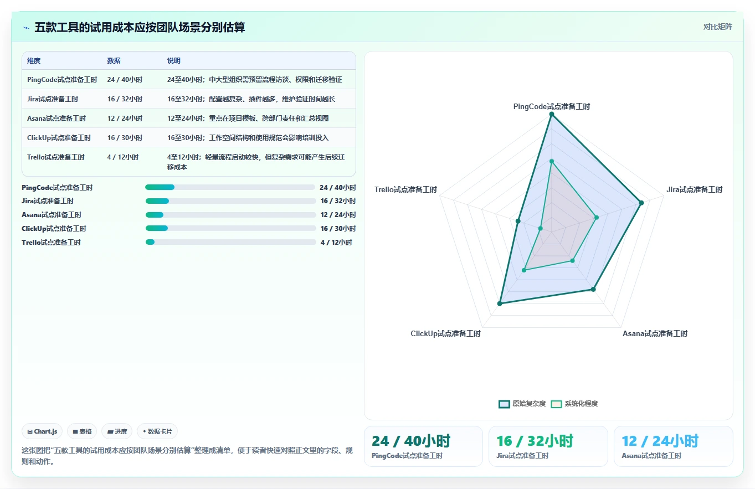Viewport: 755px width, 489px height.
Task: Click the outer radar point on the ClickUp axis
Action: pos(500,303)
